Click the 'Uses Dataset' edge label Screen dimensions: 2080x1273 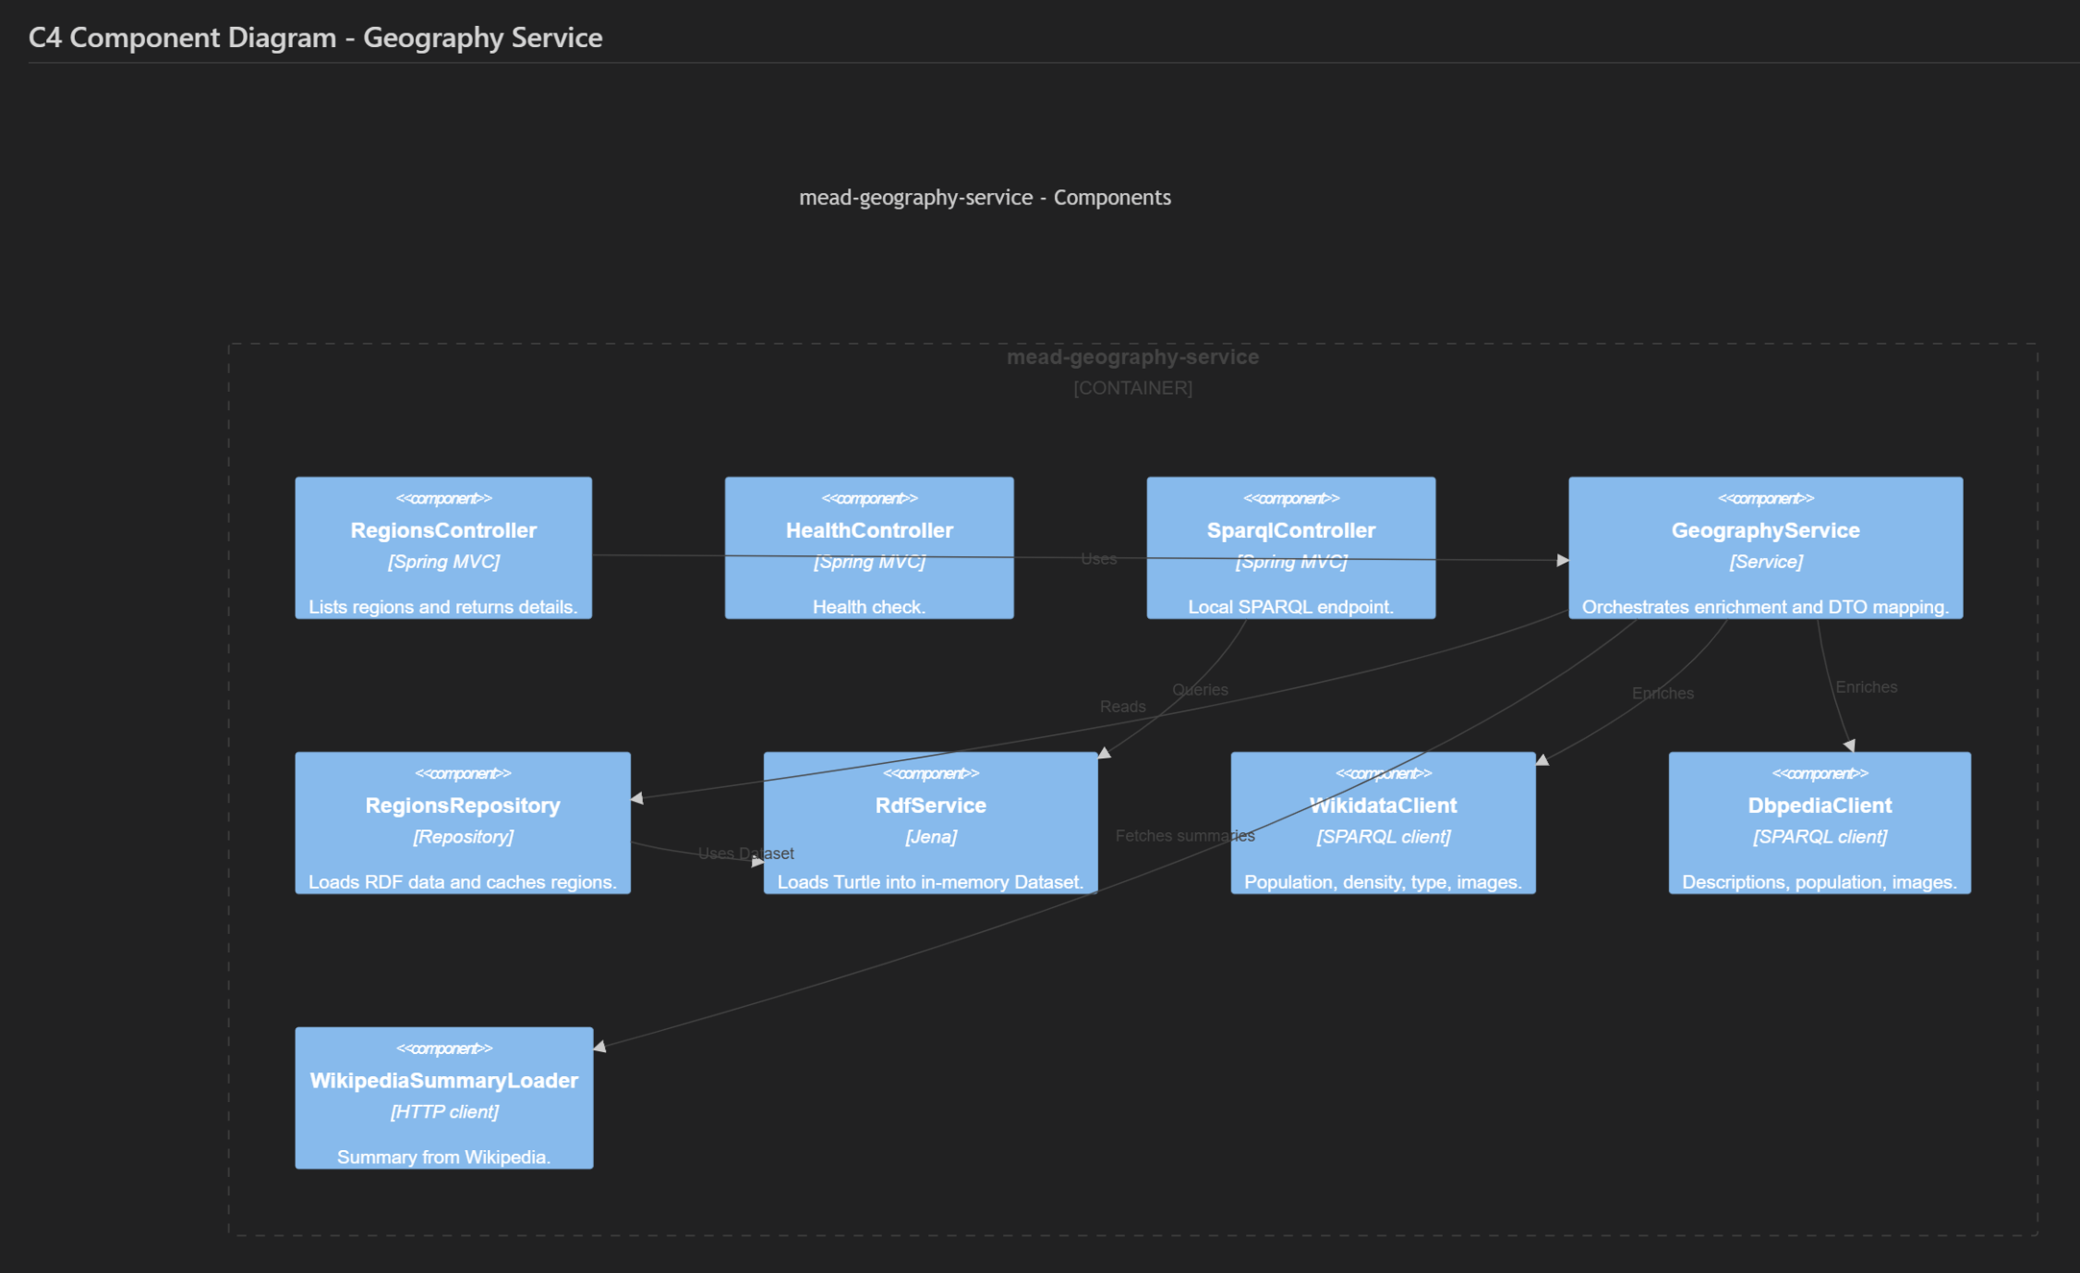(x=746, y=853)
